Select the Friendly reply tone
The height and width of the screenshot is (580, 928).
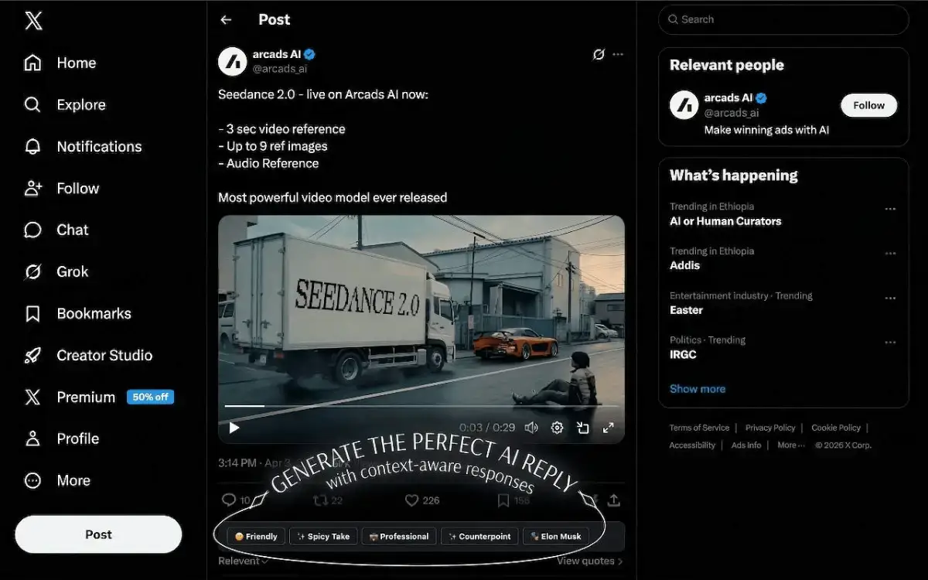point(256,536)
